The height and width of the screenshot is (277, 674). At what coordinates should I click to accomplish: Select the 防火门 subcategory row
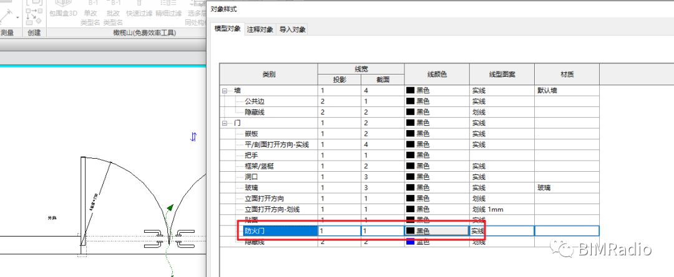(280, 231)
